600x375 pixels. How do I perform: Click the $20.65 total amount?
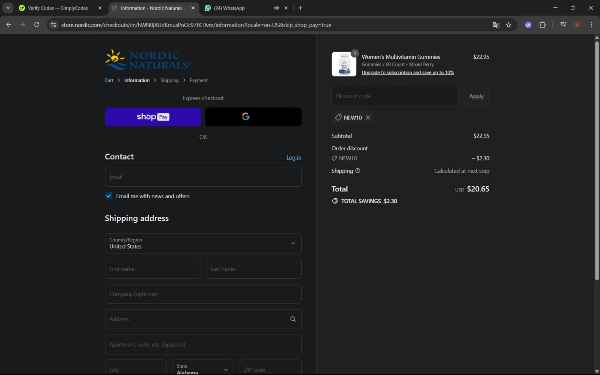coord(478,189)
